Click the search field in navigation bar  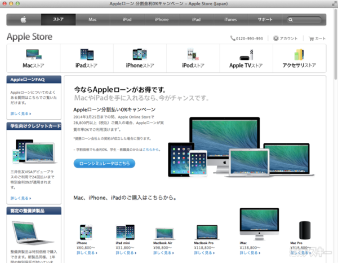(x=304, y=20)
